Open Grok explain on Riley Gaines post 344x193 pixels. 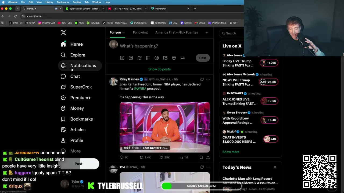pos(202,79)
